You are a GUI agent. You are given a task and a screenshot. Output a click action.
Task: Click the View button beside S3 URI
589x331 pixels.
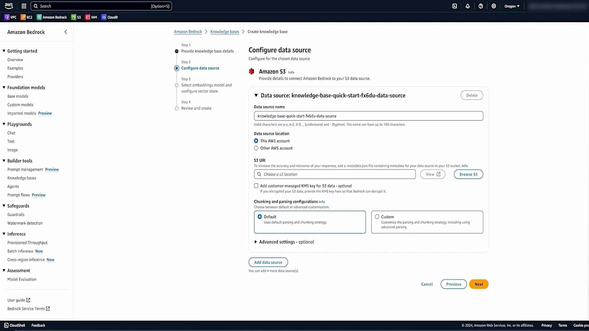tap(432, 175)
